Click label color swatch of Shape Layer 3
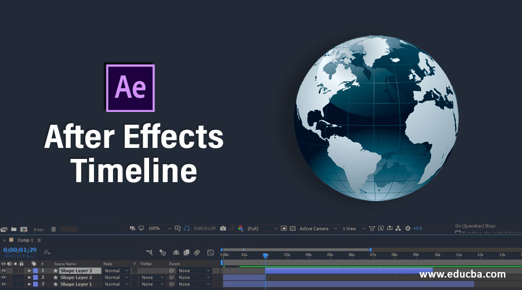The height and width of the screenshot is (290, 522). pyautogui.click(x=35, y=271)
